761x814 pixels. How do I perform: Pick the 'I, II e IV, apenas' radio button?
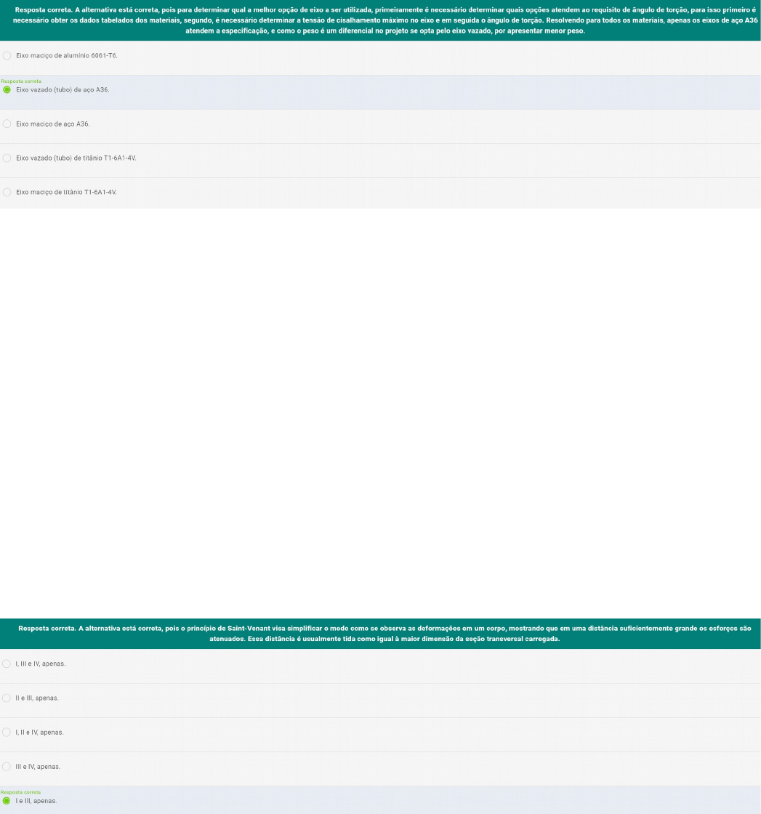[x=7, y=732]
